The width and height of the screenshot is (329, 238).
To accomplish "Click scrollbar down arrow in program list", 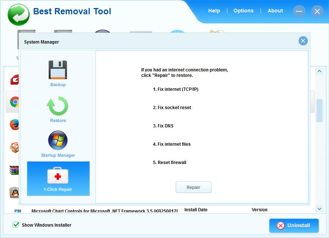I will (x=319, y=209).
